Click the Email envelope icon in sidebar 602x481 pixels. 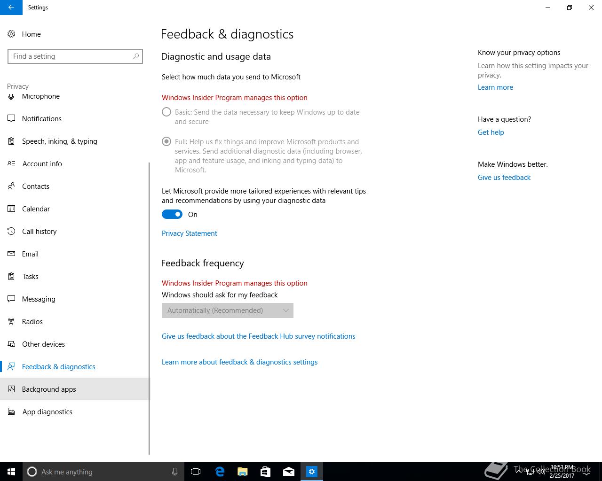11,254
